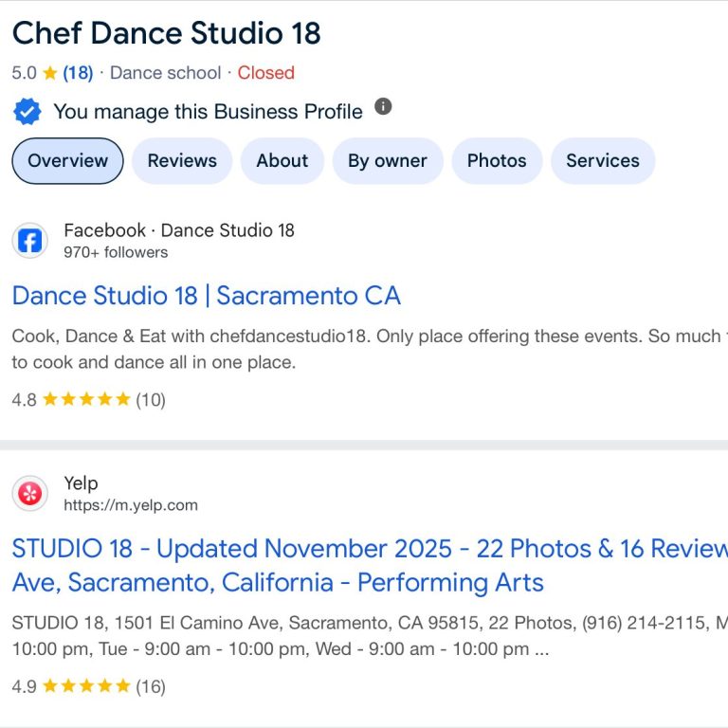Open the (18) reviews count link

(x=79, y=73)
